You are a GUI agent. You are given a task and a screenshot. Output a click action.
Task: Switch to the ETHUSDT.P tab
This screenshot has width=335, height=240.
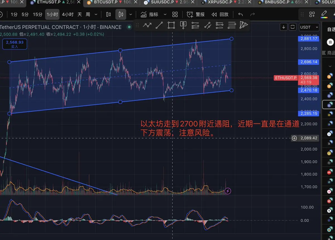55,2
